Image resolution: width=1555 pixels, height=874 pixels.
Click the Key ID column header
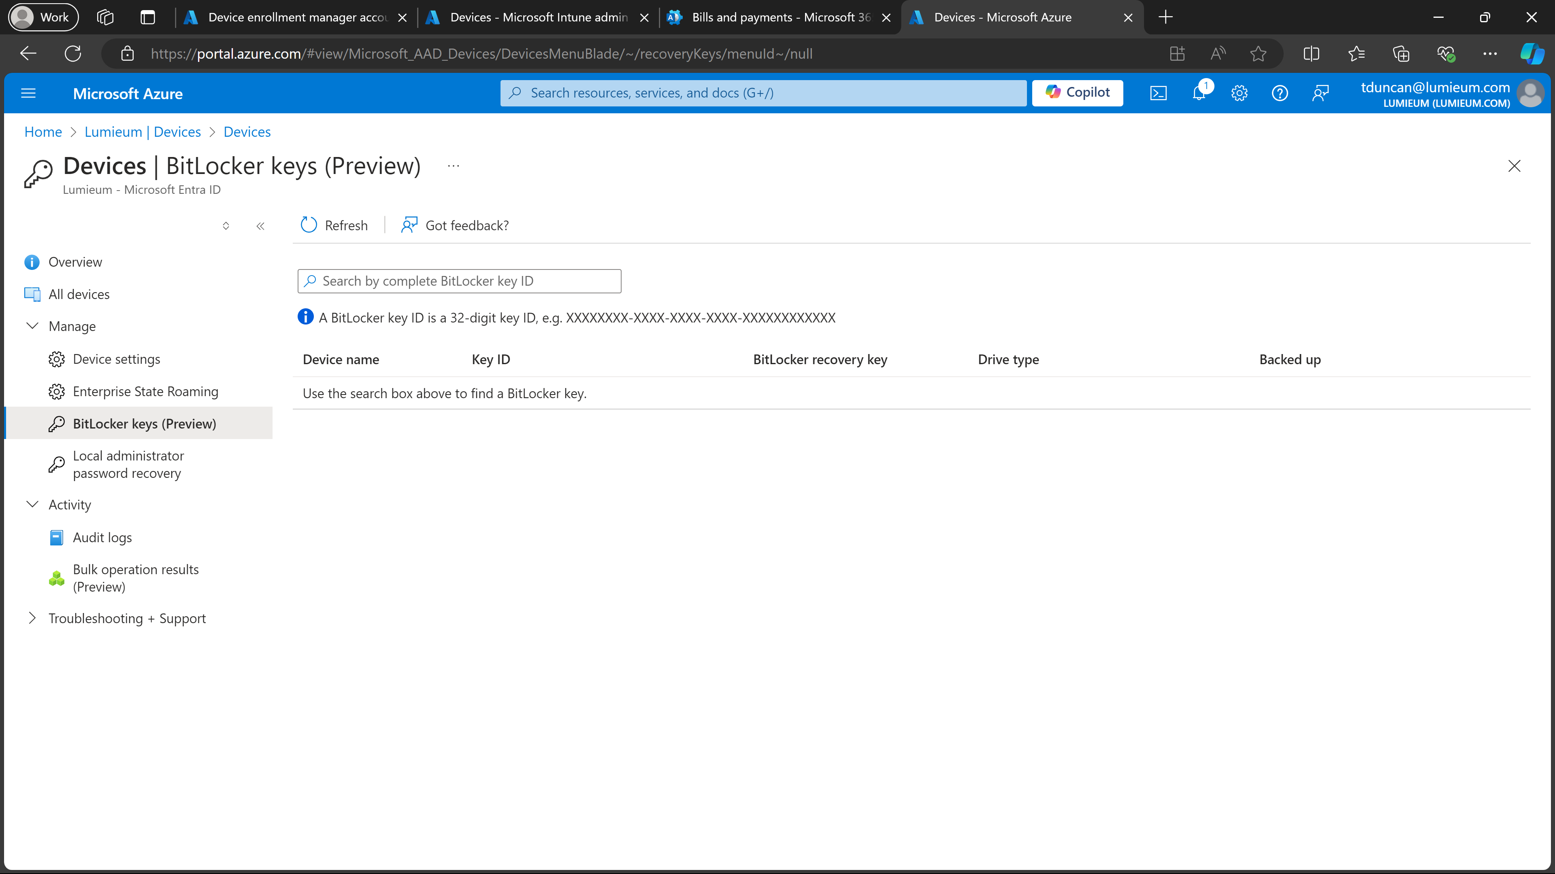pos(491,359)
